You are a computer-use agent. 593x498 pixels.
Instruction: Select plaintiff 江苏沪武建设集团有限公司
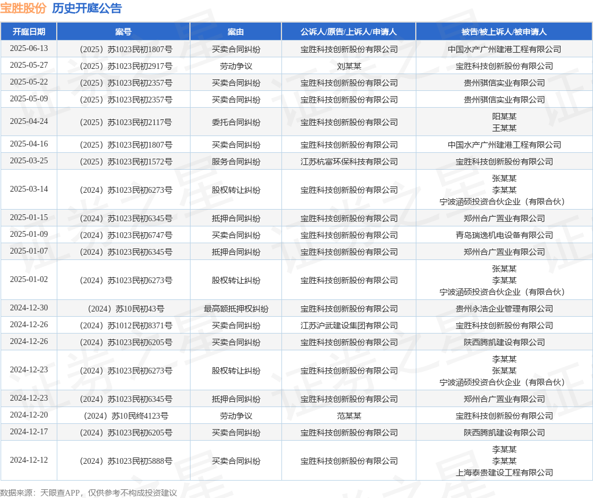(349, 325)
